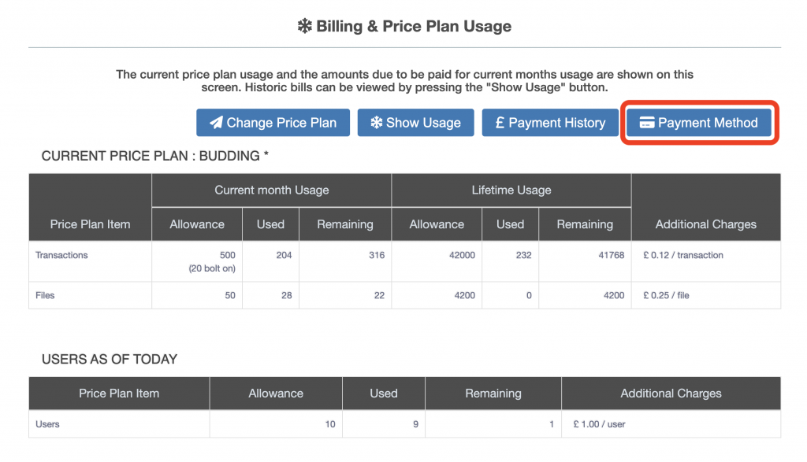This screenshot has height=462, width=807.
Task: Click the Billing & Price Plan Usage heading
Action: coord(414,26)
